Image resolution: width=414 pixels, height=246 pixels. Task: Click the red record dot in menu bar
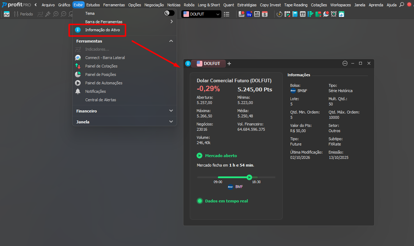[x=409, y=5]
